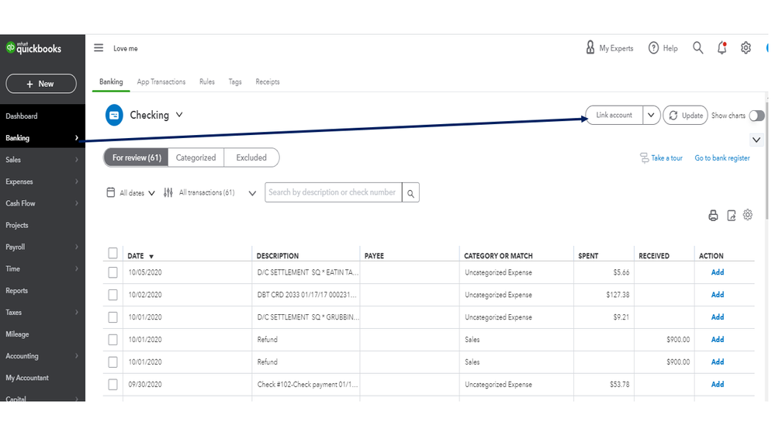Viewport: 775px width, 436px height.
Task: Click the export icon above table
Action: click(731, 216)
